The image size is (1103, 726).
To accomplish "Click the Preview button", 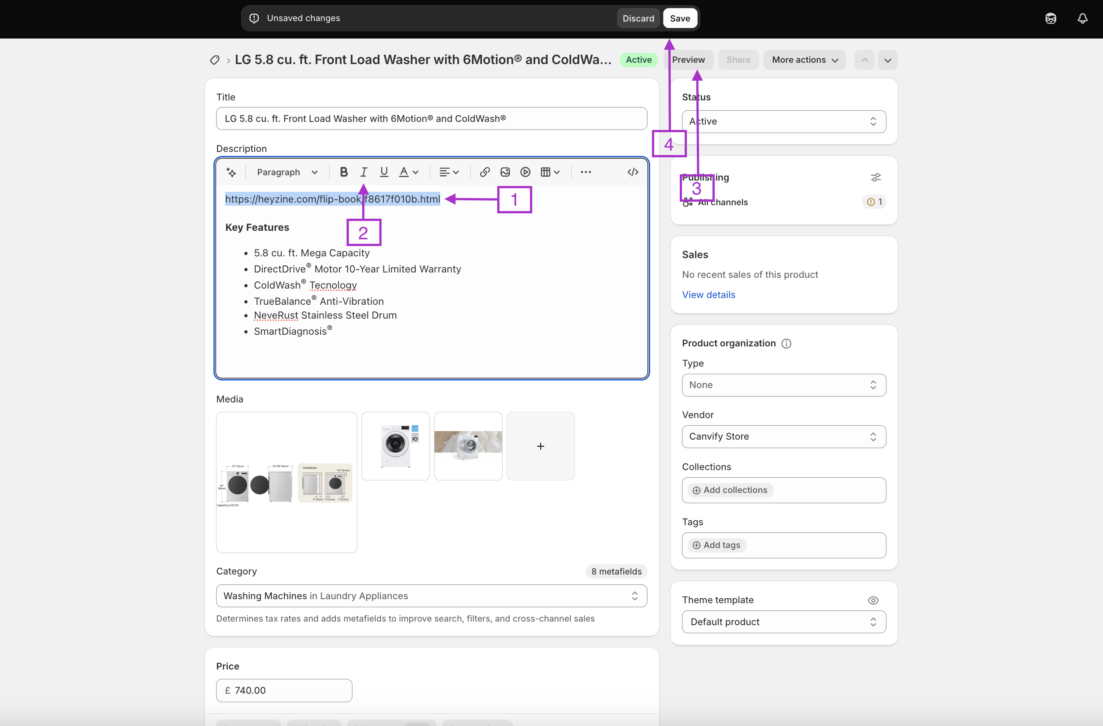I will coord(688,60).
